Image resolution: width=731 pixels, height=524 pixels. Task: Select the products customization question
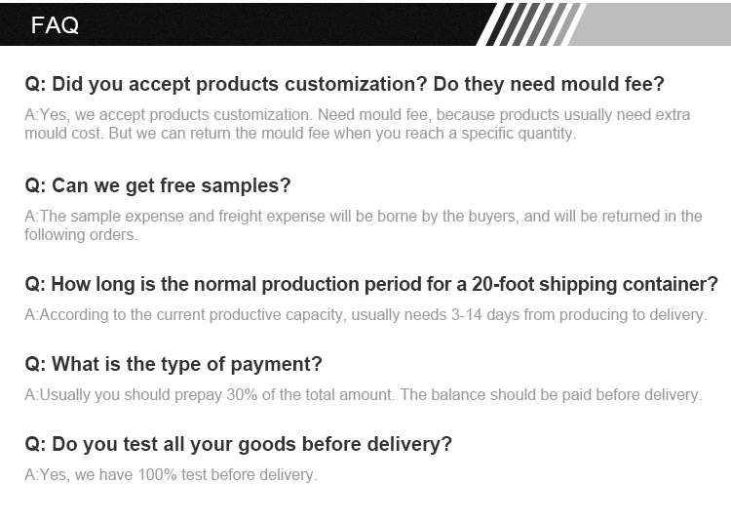[344, 84]
